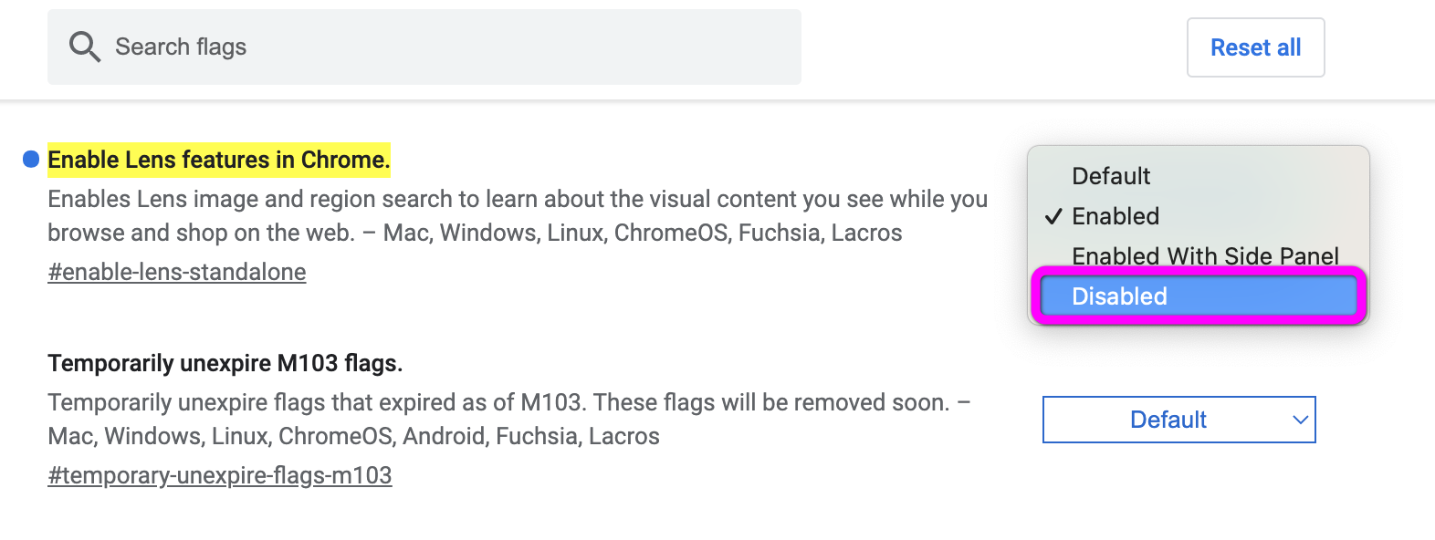Screen dimensions: 1435x540
Task: Focus the Search flags text field
Action: coord(424,47)
